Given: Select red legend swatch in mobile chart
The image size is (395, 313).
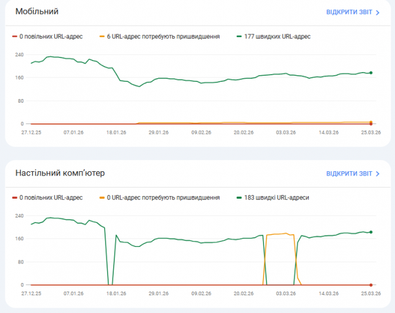Looking at the screenshot, I should click(15, 37).
